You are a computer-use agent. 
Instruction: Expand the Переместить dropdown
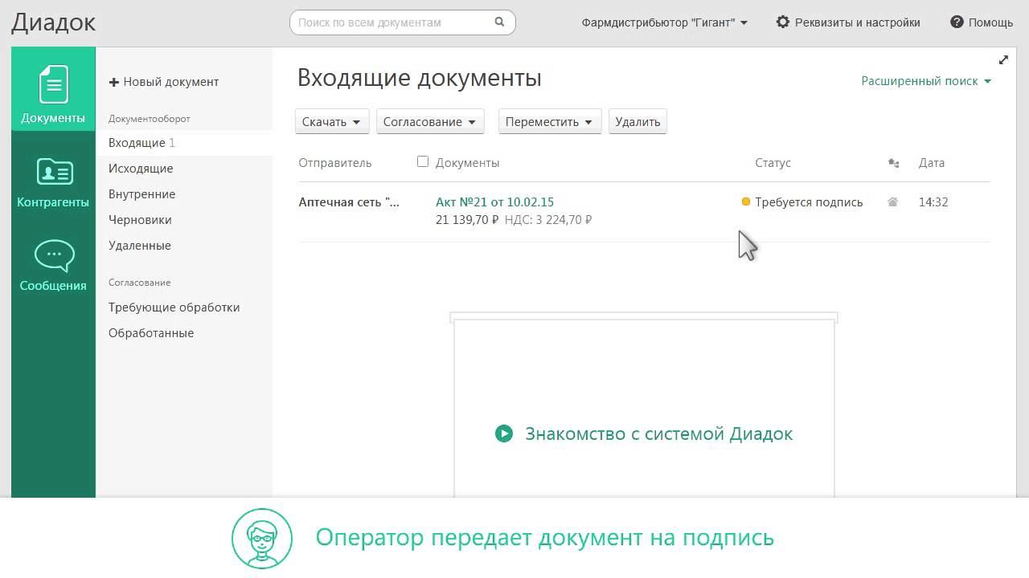point(550,122)
